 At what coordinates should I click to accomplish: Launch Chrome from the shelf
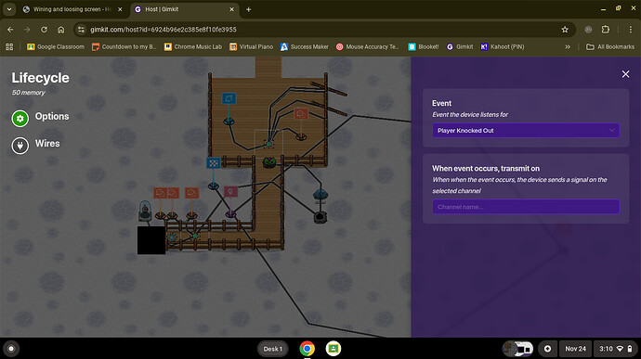307,349
